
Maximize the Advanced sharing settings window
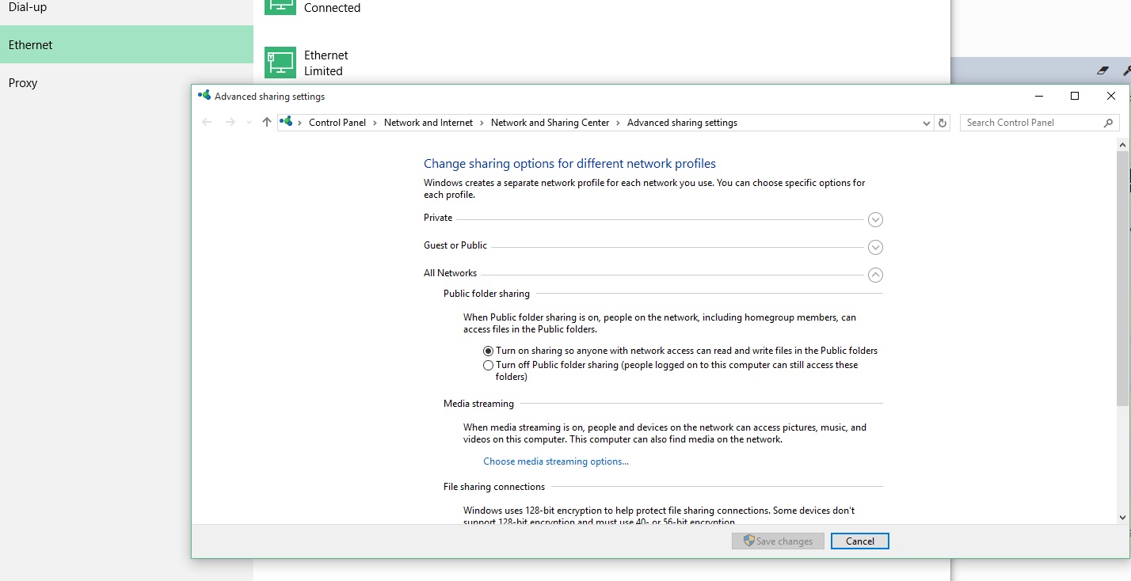coord(1075,96)
